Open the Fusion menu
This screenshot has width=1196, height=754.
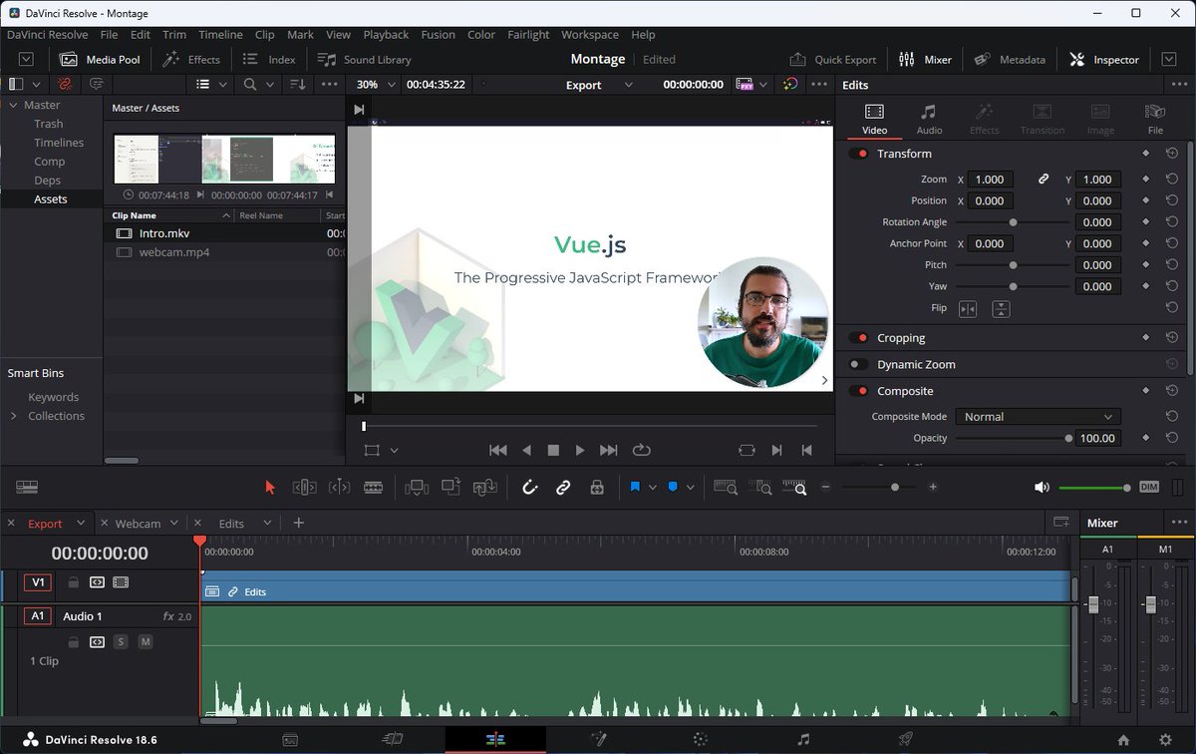coord(438,34)
